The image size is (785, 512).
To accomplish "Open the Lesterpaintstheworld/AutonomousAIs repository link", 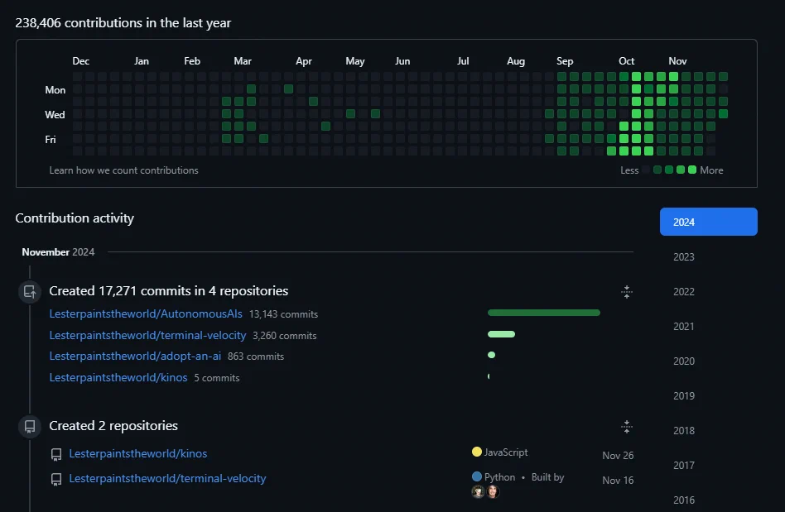I will pos(146,314).
